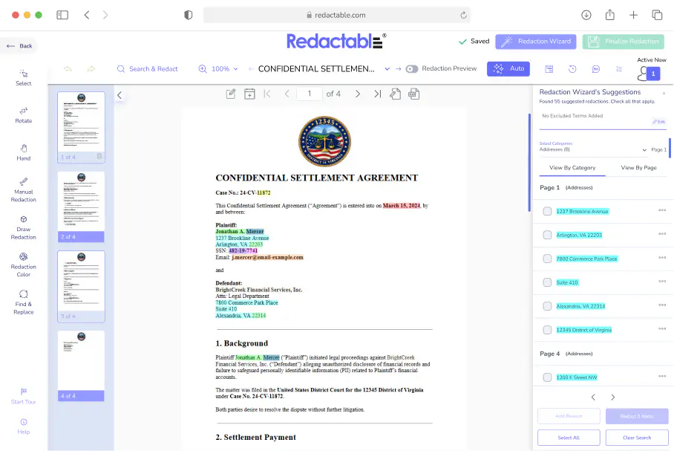The image size is (674, 451).
Task: Edit the excluded terms
Action: click(659, 122)
